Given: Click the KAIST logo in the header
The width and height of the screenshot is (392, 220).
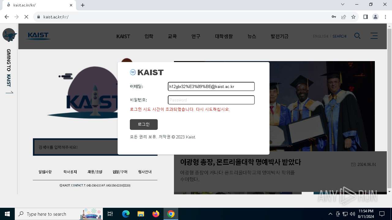Looking at the screenshot, I should coord(38,36).
